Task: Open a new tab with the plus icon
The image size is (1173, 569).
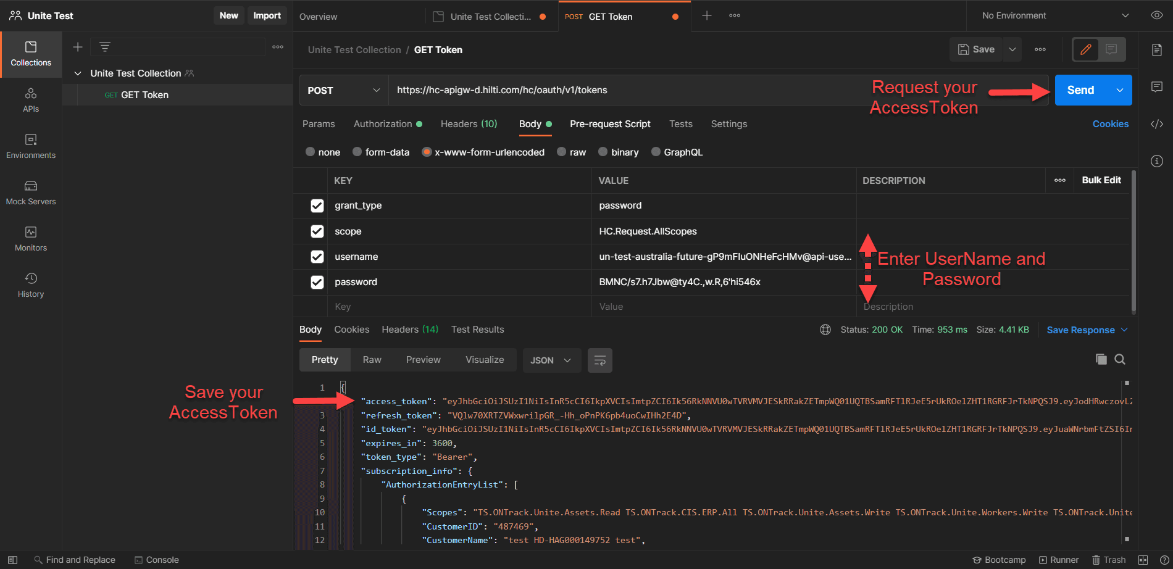Action: click(707, 15)
